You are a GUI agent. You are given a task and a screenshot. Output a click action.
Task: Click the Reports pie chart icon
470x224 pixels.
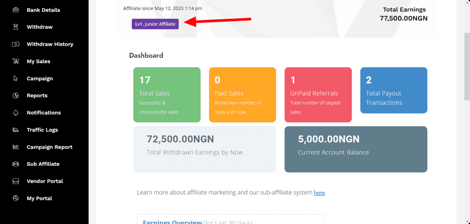(x=16, y=95)
